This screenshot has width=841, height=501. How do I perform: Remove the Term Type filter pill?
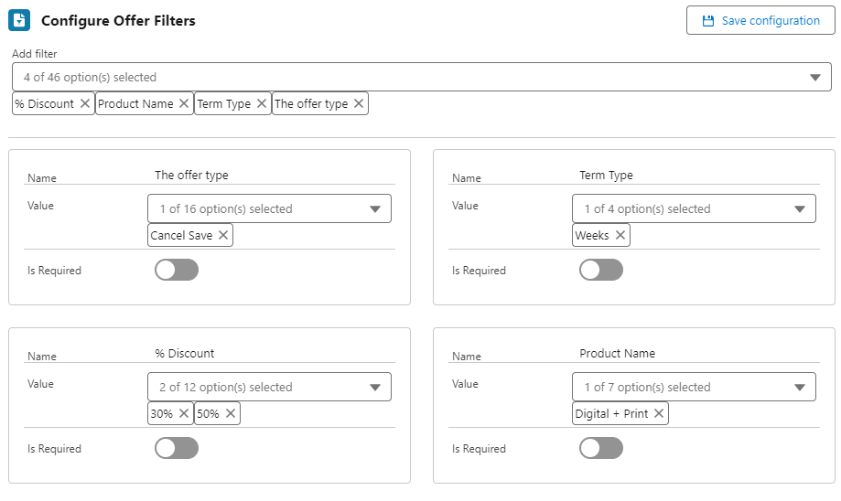(261, 103)
